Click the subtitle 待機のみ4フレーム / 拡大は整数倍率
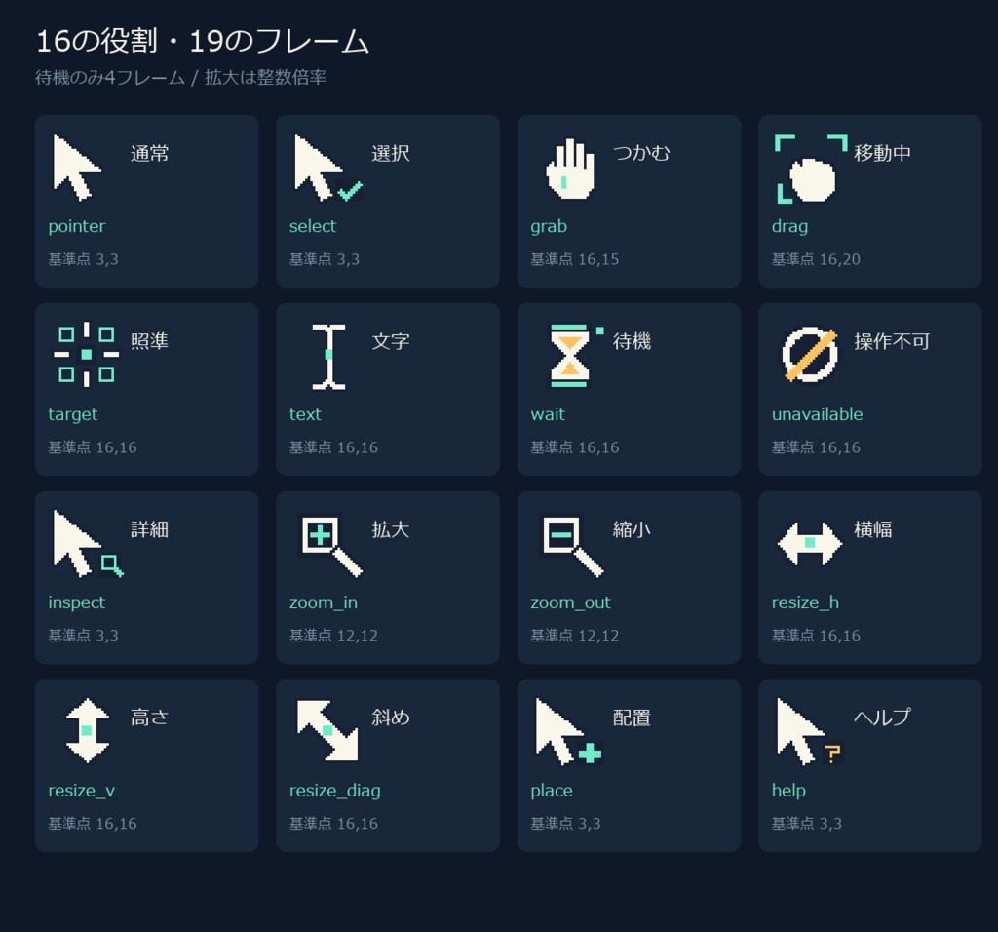 click(180, 78)
